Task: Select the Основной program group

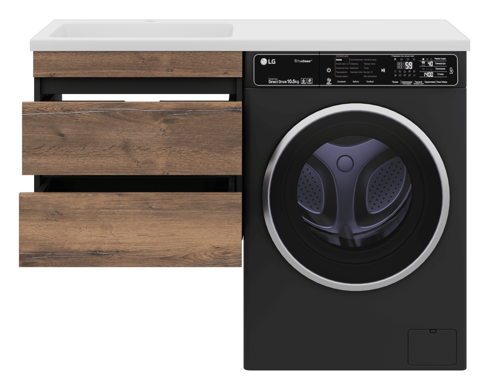Action: [341, 82]
